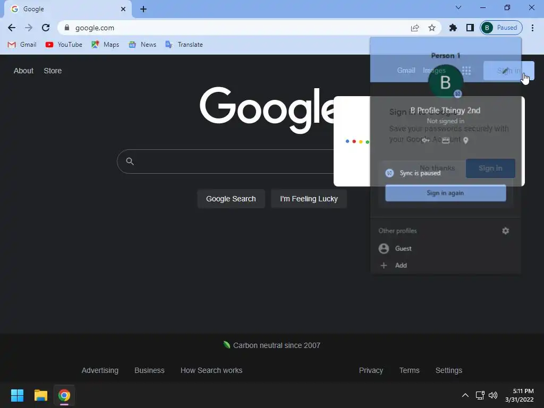
Task: Open the payment methods card icon
Action: pos(446,140)
